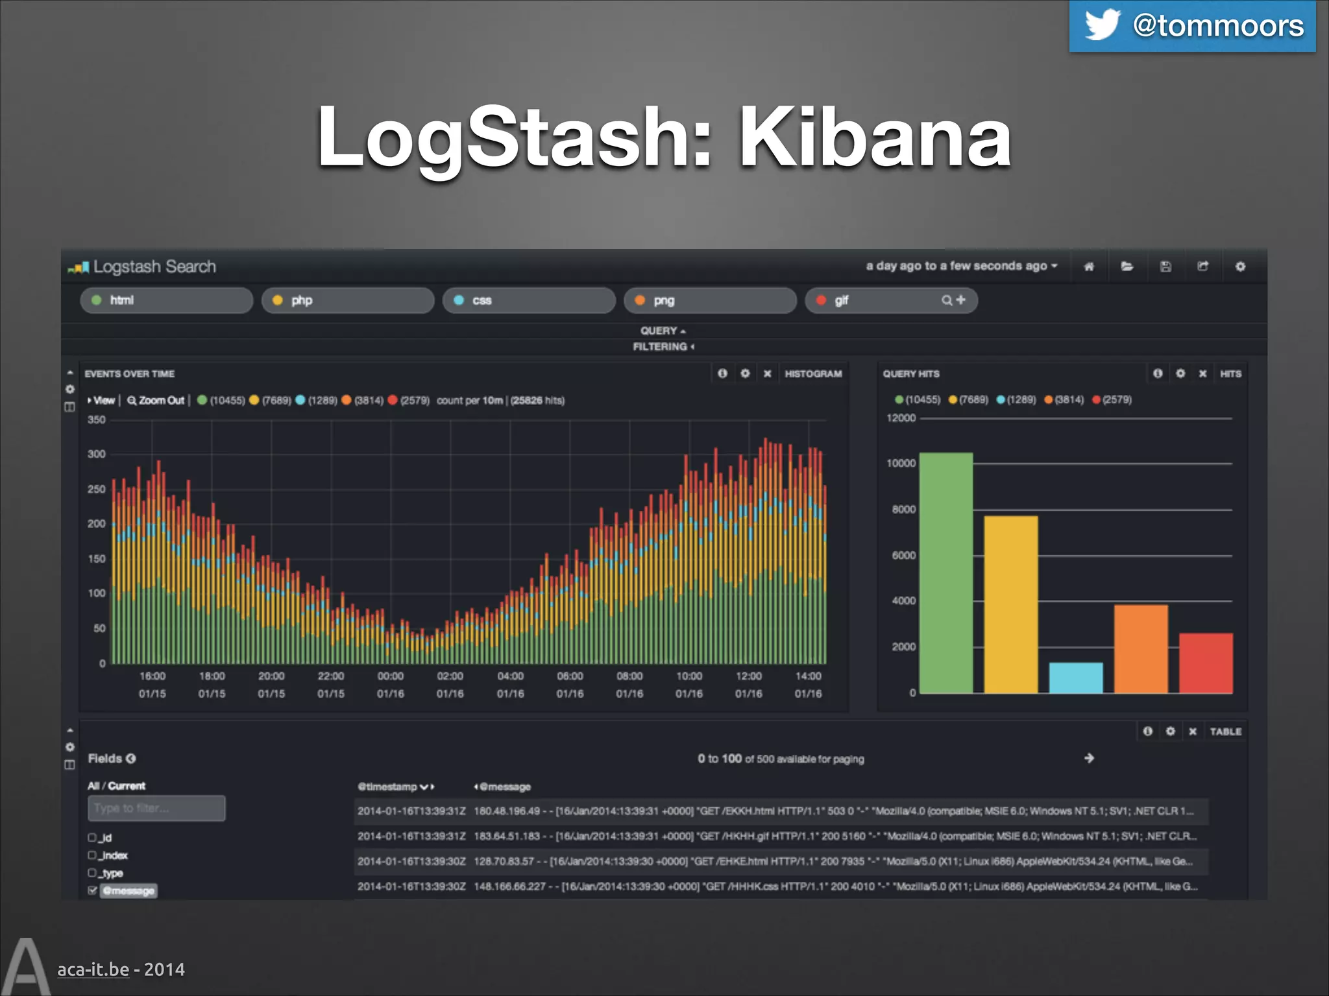
Task: Zoom Out the histogram
Action: pyautogui.click(x=156, y=400)
